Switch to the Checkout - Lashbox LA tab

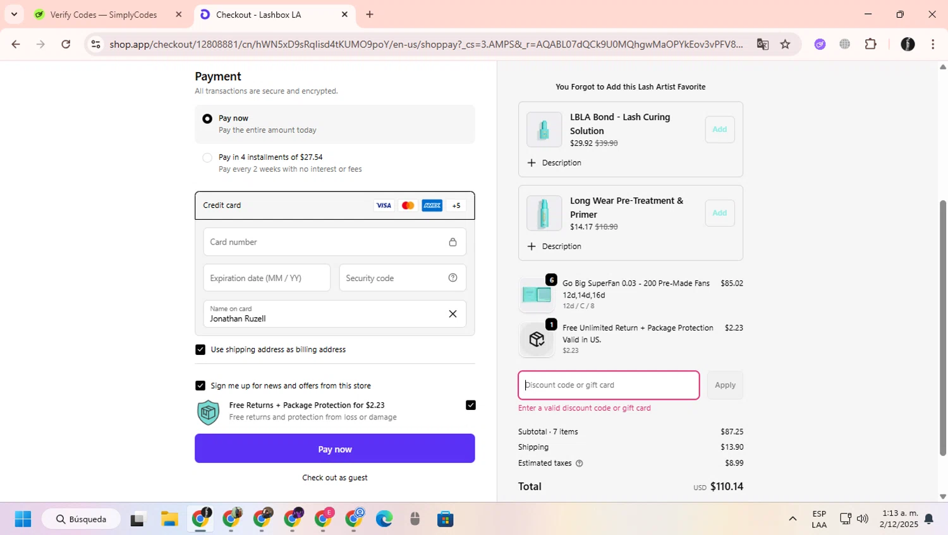point(274,15)
